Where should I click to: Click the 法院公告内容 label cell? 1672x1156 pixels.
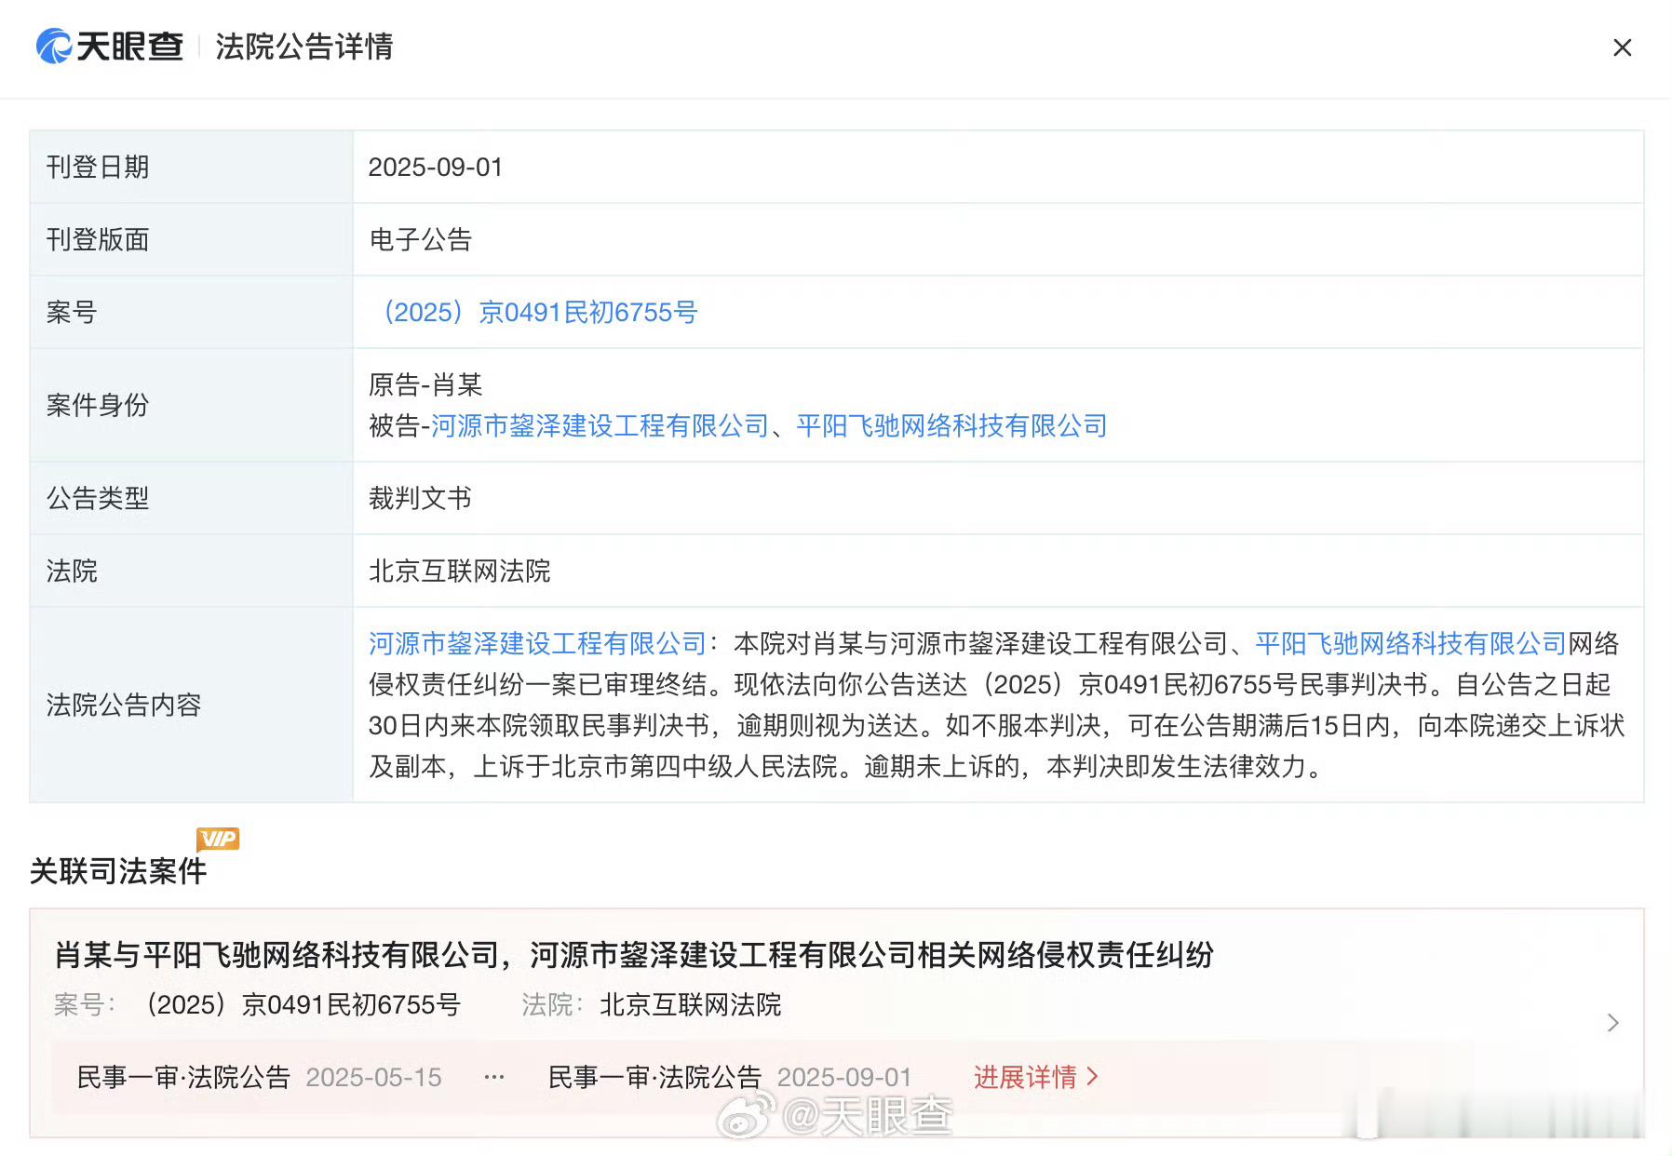point(191,706)
